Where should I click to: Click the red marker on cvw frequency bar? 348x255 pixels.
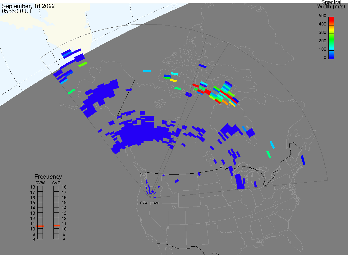[x=40, y=226]
